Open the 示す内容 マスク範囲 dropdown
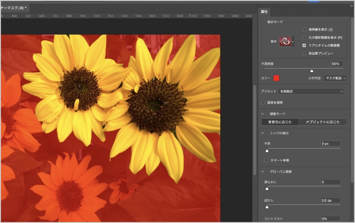This screenshot has height=223, width=355. click(335, 78)
